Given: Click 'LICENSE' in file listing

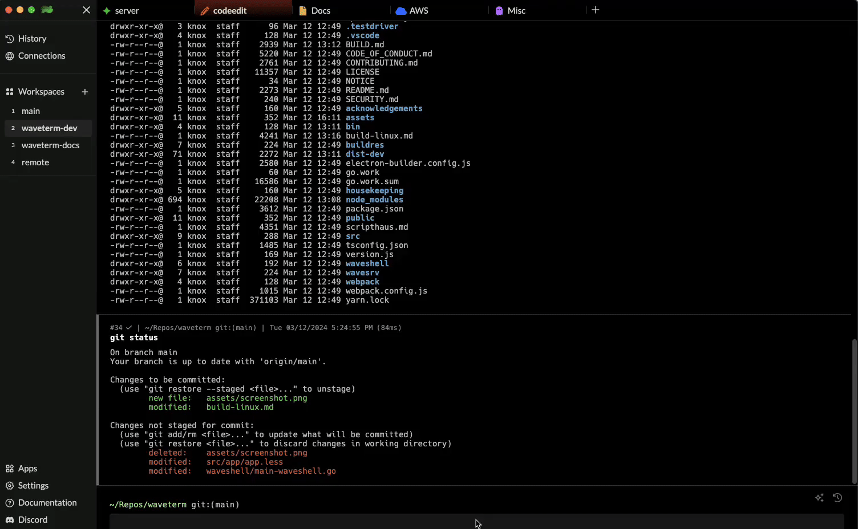Looking at the screenshot, I should tap(362, 72).
